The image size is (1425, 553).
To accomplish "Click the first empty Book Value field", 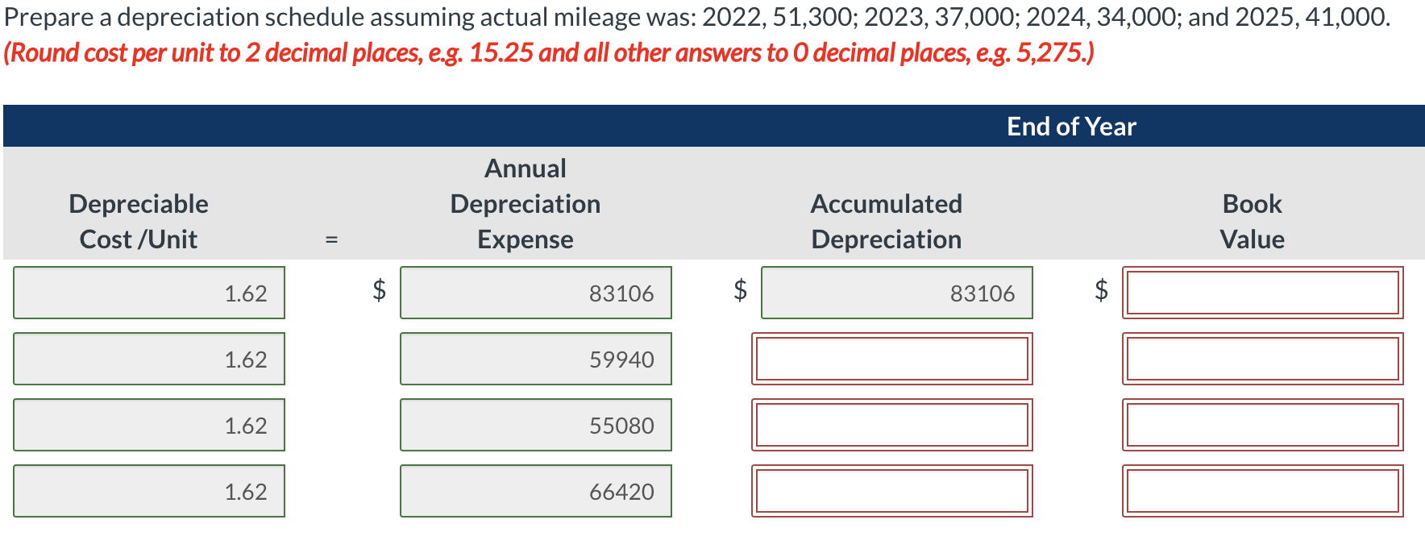I will (1261, 293).
